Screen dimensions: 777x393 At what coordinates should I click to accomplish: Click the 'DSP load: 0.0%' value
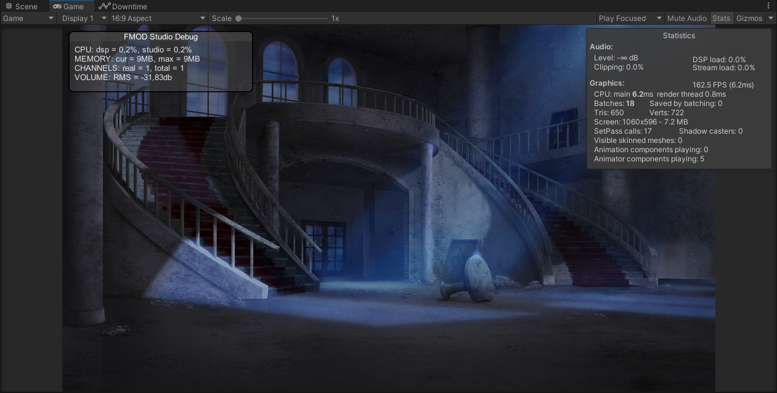click(x=719, y=60)
